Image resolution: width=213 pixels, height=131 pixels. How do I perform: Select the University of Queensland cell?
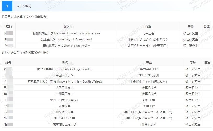[x=66, y=40]
